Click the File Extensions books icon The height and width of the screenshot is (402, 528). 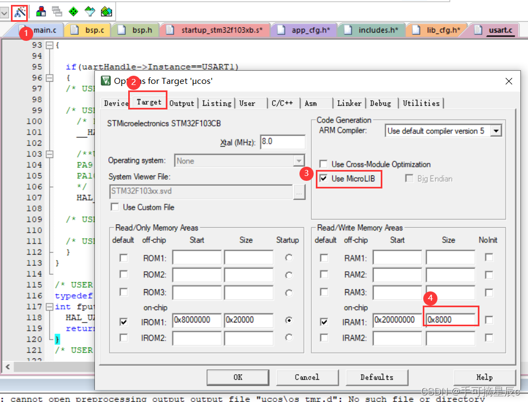pyautogui.click(x=41, y=11)
